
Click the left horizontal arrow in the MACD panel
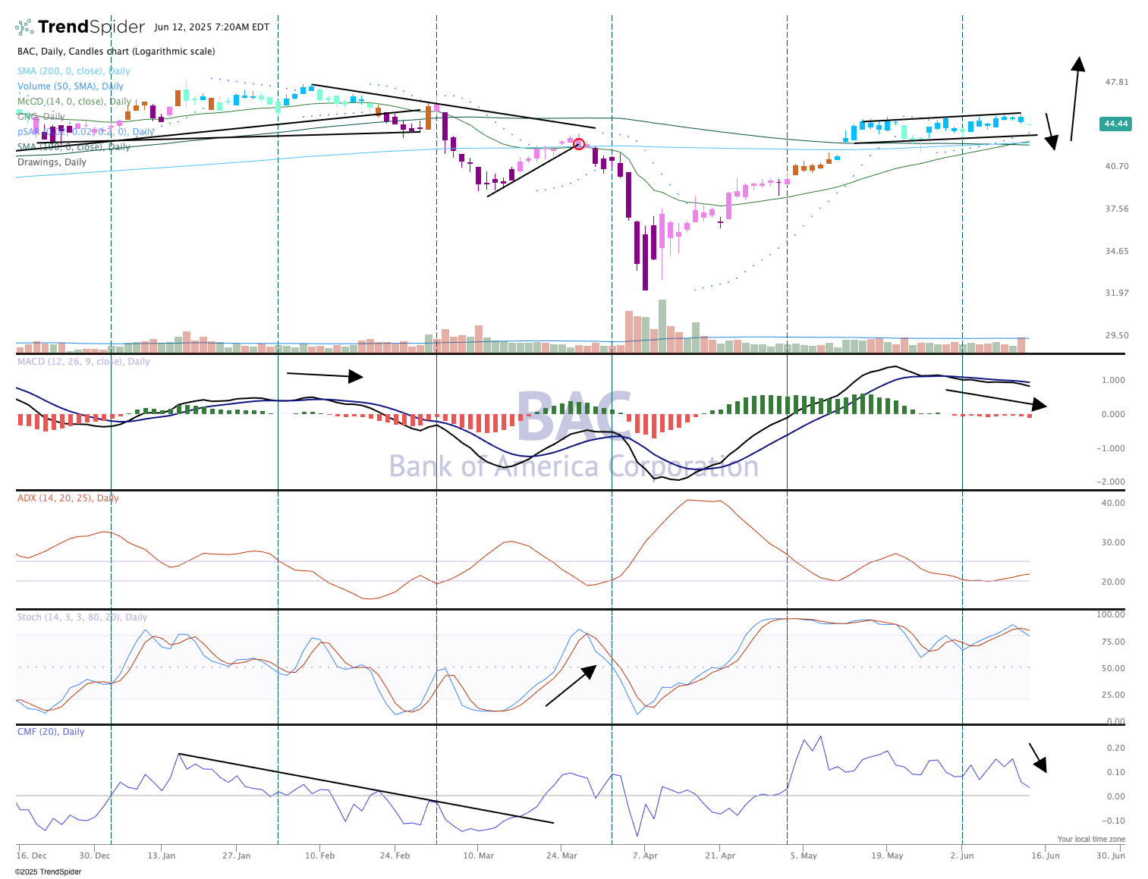(x=324, y=375)
